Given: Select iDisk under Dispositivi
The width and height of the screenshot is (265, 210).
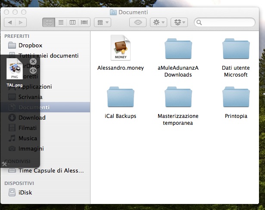Looking at the screenshot, I should pos(25,192).
